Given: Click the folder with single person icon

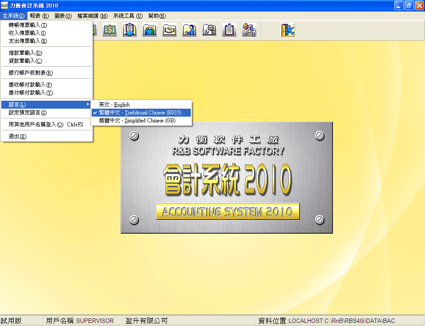Looking at the screenshot, I should (189, 30).
